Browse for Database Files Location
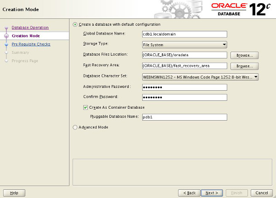The height and width of the screenshot is (198, 276). (x=245, y=55)
